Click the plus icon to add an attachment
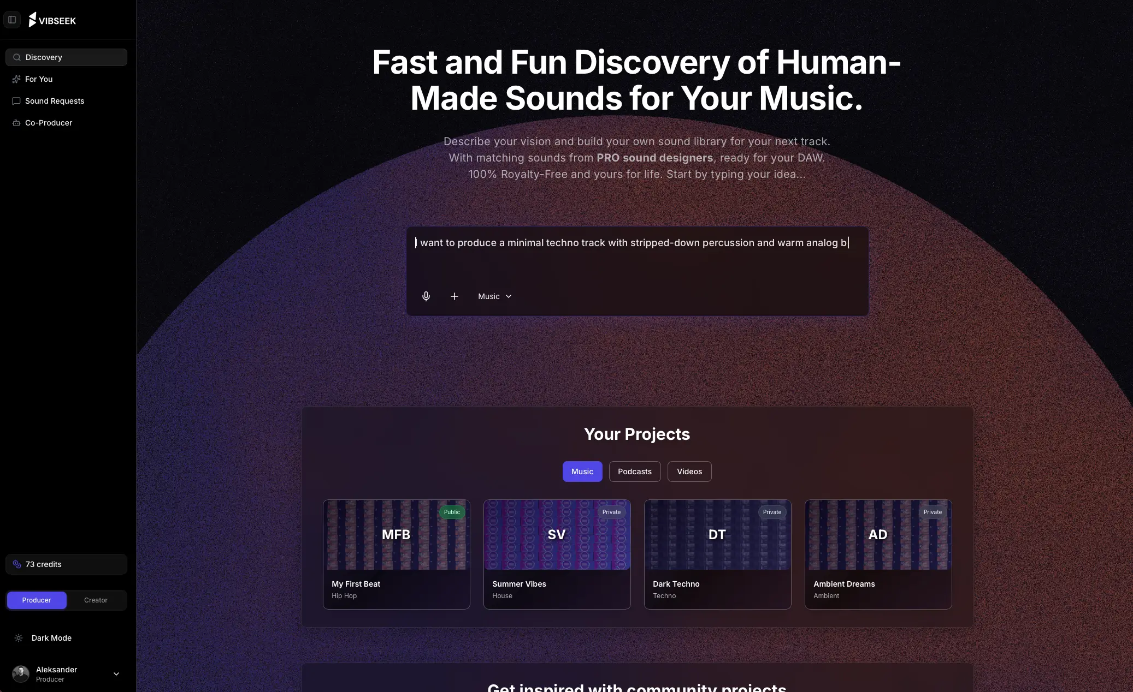The image size is (1133, 692). click(454, 296)
